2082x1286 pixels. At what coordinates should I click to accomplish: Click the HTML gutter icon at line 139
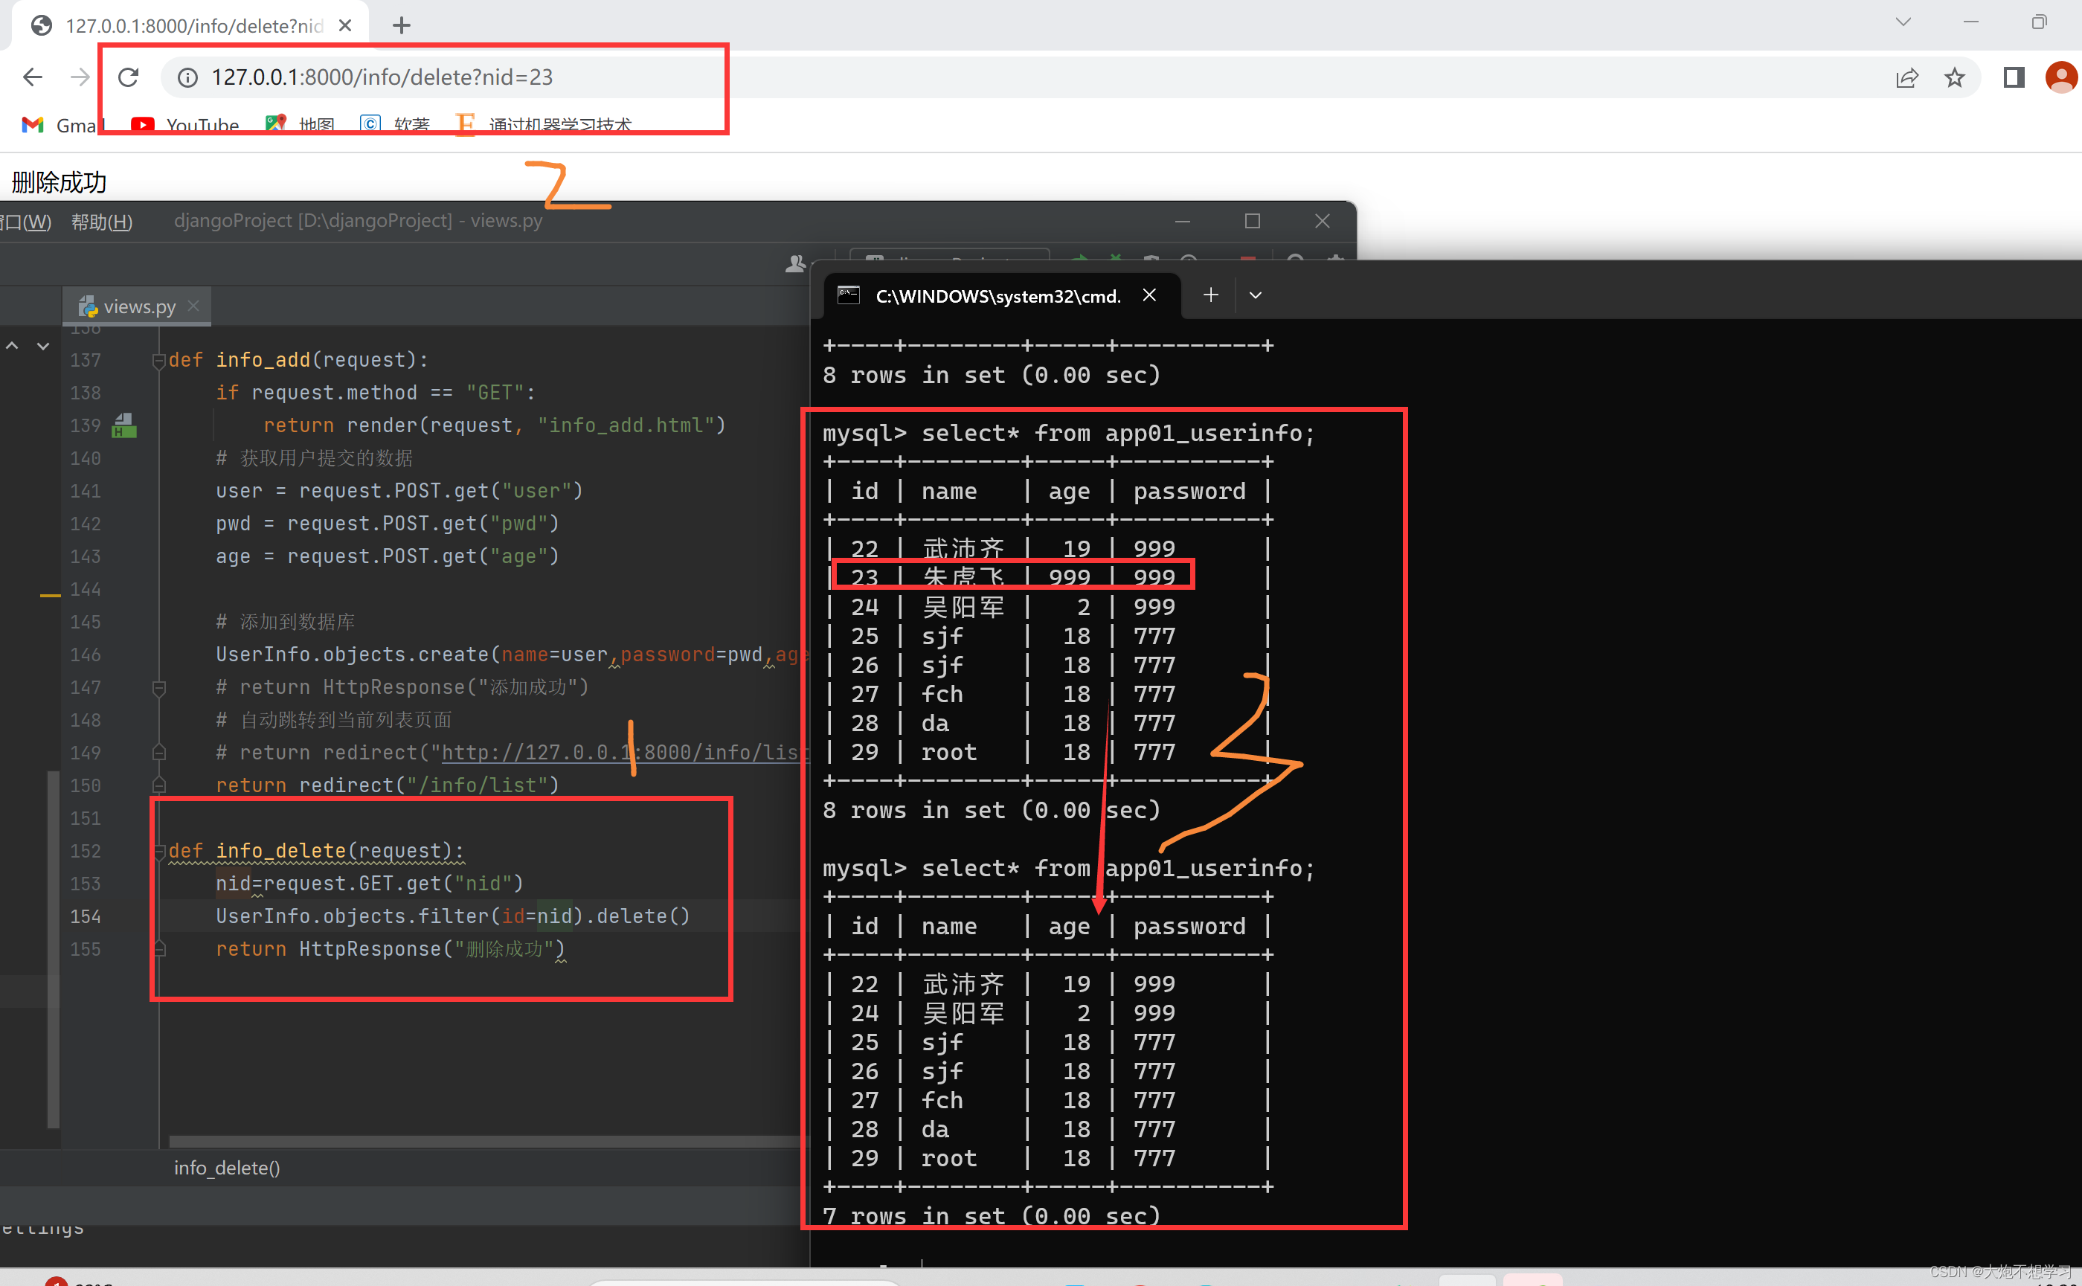[124, 425]
